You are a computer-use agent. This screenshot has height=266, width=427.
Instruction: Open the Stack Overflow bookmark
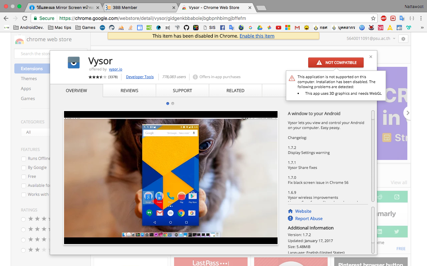(x=130, y=28)
